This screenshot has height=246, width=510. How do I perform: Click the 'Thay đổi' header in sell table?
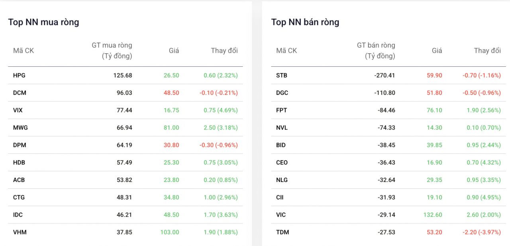pos(487,50)
